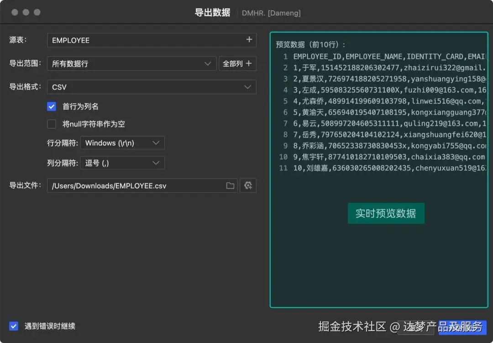This screenshot has width=493, height=343.
Task: Click the plus icon in source table field
Action: (249, 40)
